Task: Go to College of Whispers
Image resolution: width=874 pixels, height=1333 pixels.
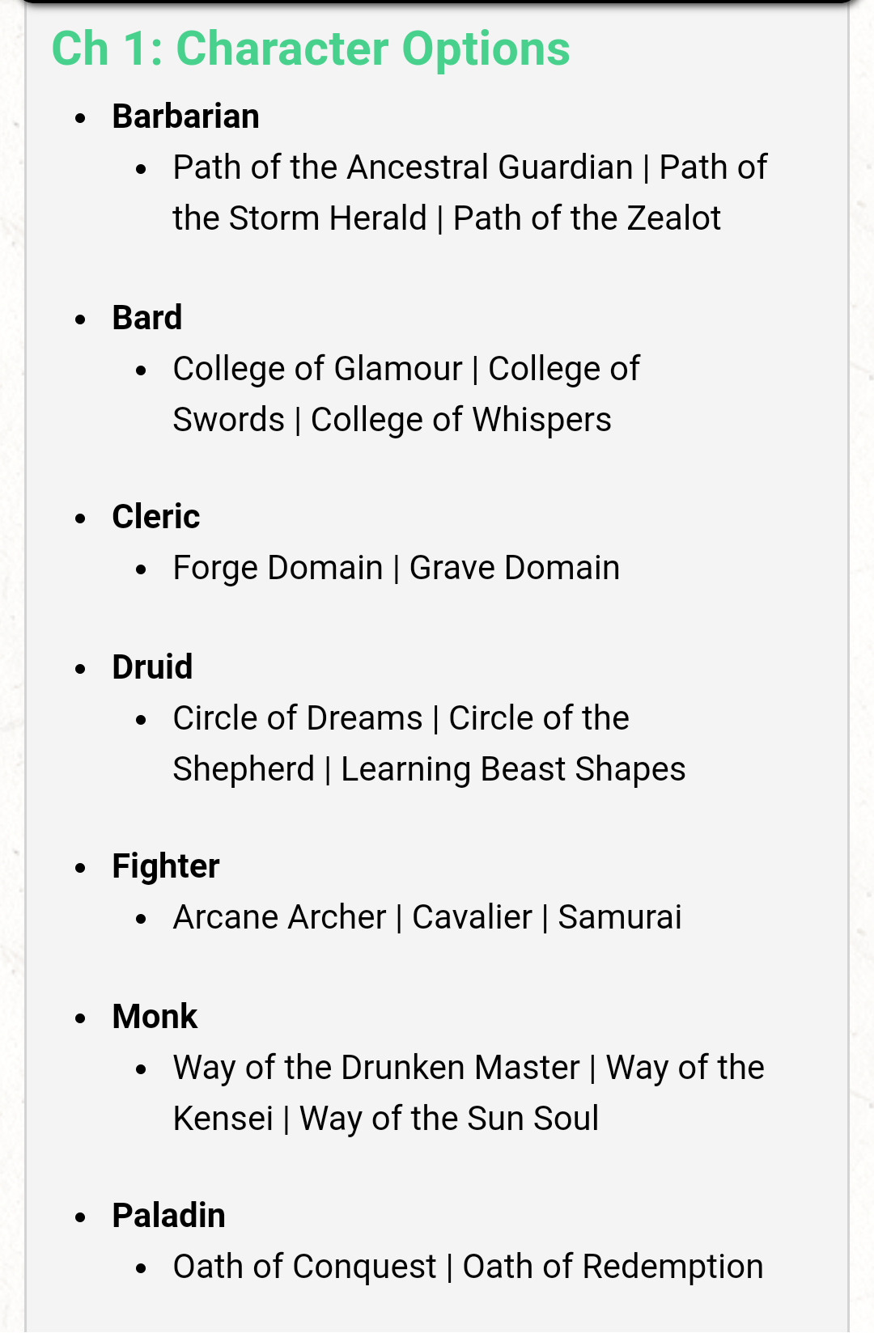Action: tap(461, 420)
